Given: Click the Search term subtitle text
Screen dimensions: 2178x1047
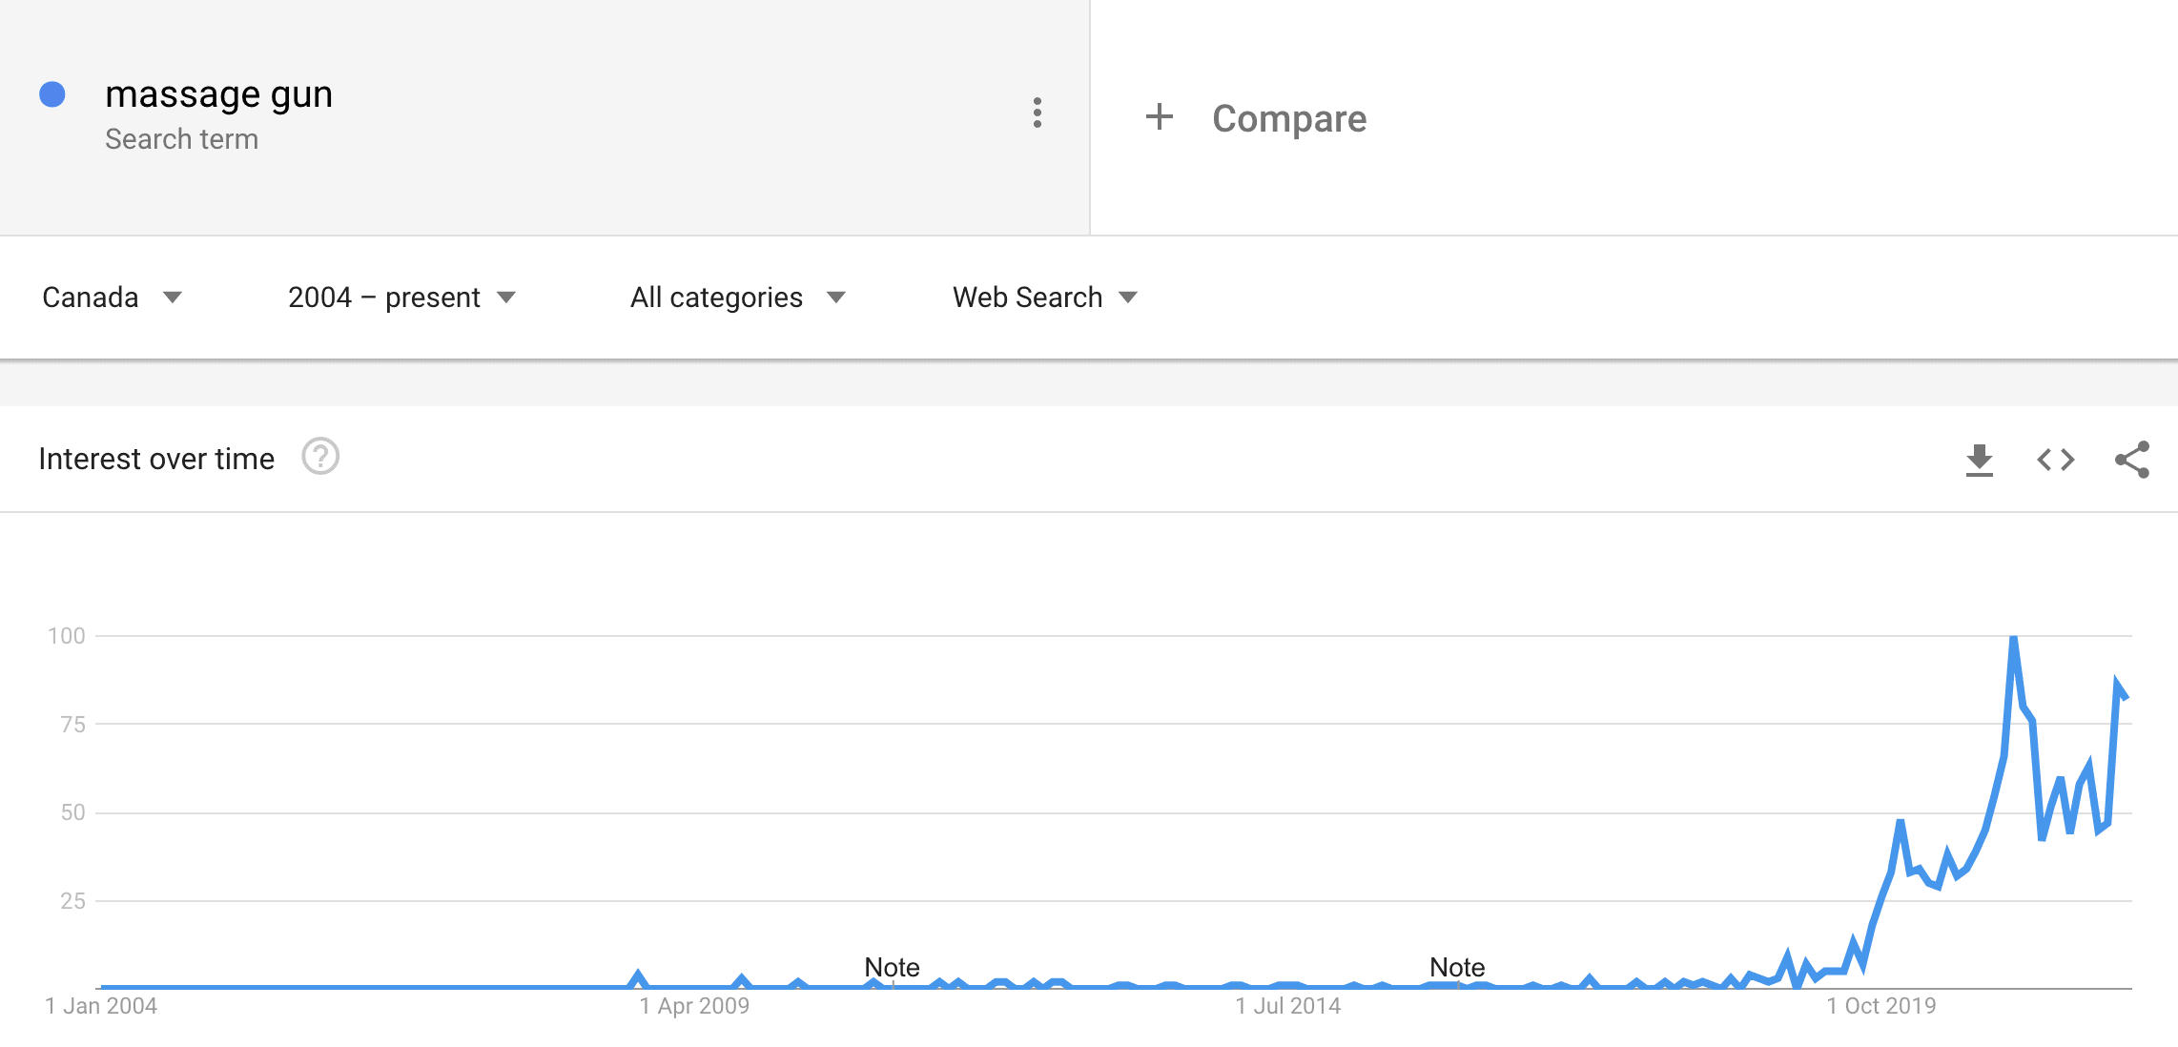Looking at the screenshot, I should pyautogui.click(x=181, y=139).
